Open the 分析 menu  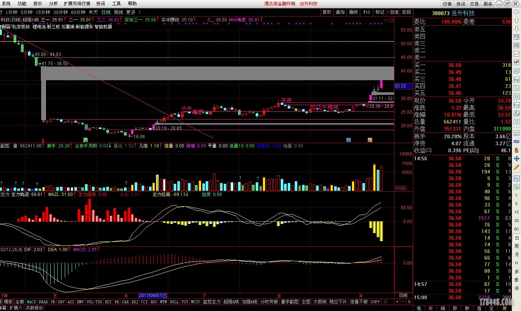point(53,4)
